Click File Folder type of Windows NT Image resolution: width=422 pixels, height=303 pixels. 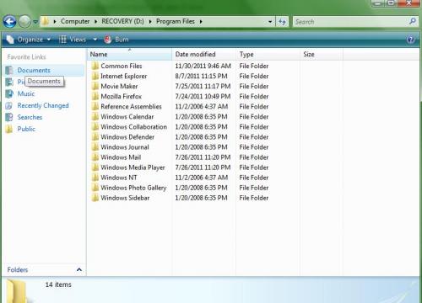(x=254, y=178)
